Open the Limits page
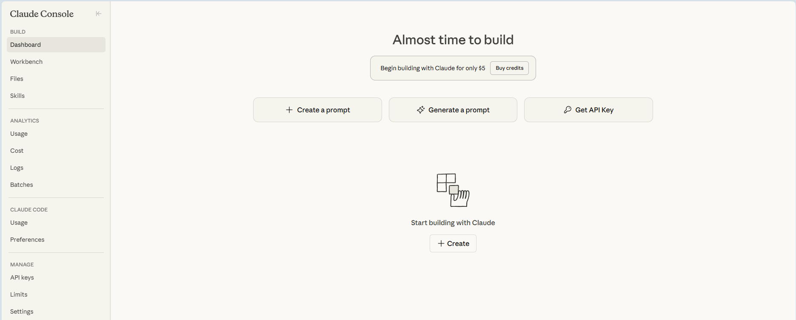This screenshot has height=320, width=796. pyautogui.click(x=19, y=294)
